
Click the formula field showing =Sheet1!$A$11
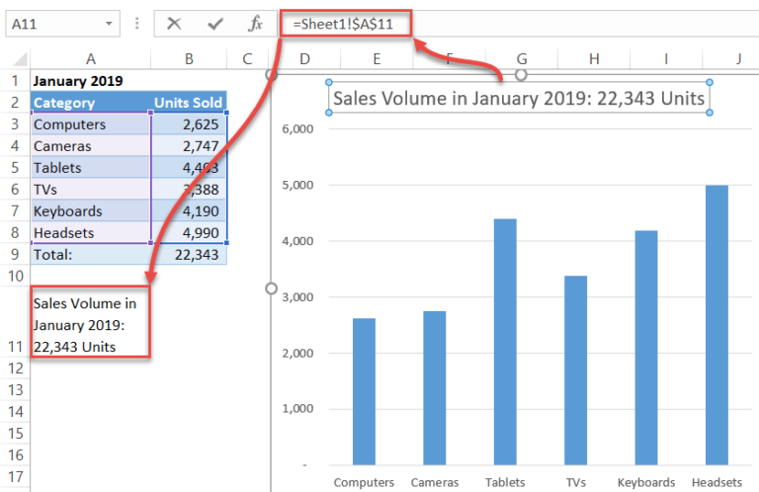pos(346,24)
